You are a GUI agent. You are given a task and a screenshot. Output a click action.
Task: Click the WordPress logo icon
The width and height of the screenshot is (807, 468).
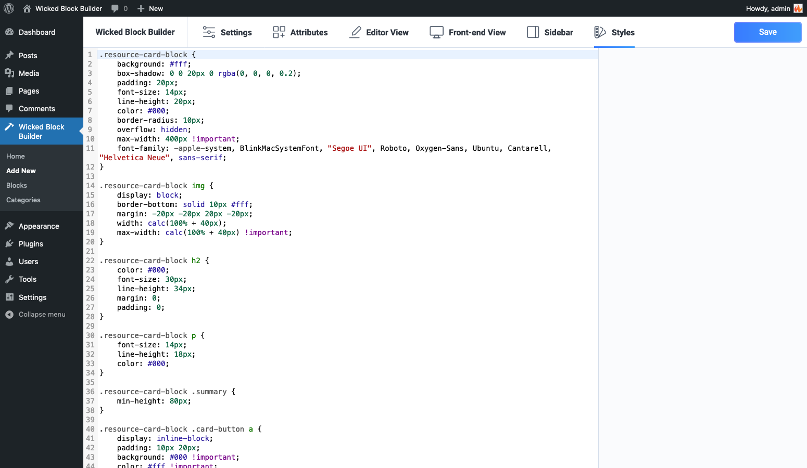[9, 8]
